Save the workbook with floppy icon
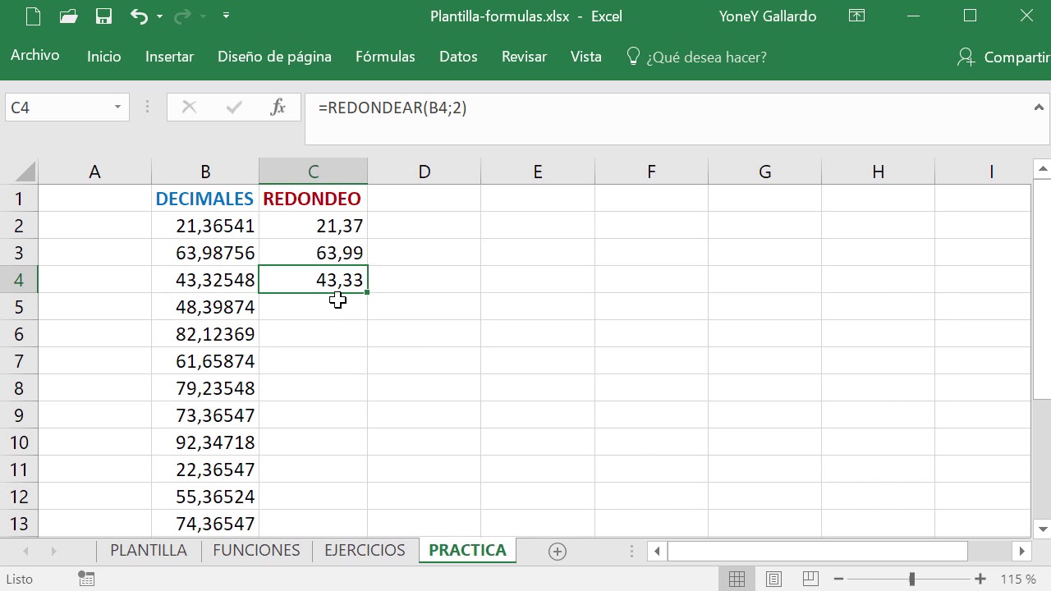 [x=103, y=16]
